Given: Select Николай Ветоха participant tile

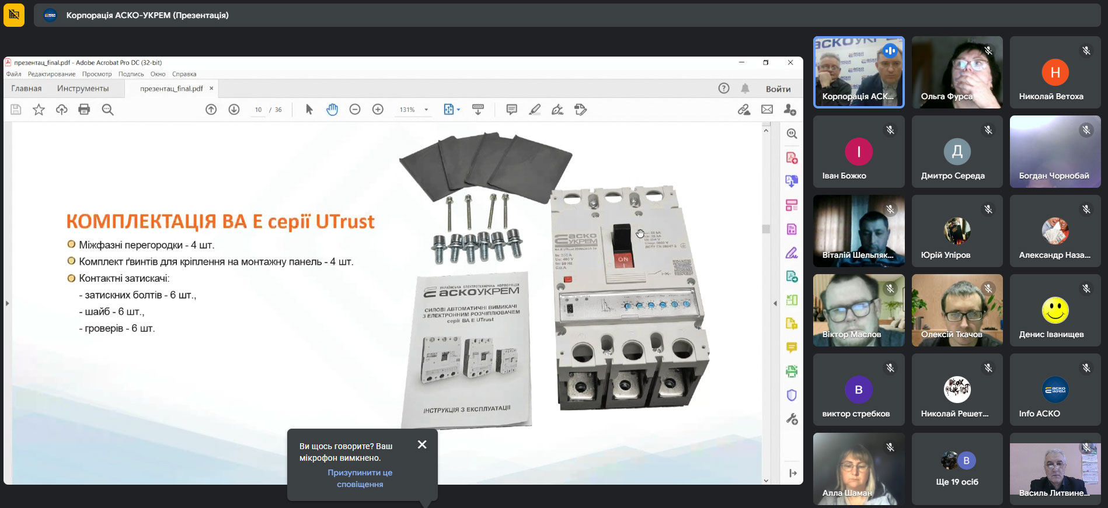Looking at the screenshot, I should 1055,72.
